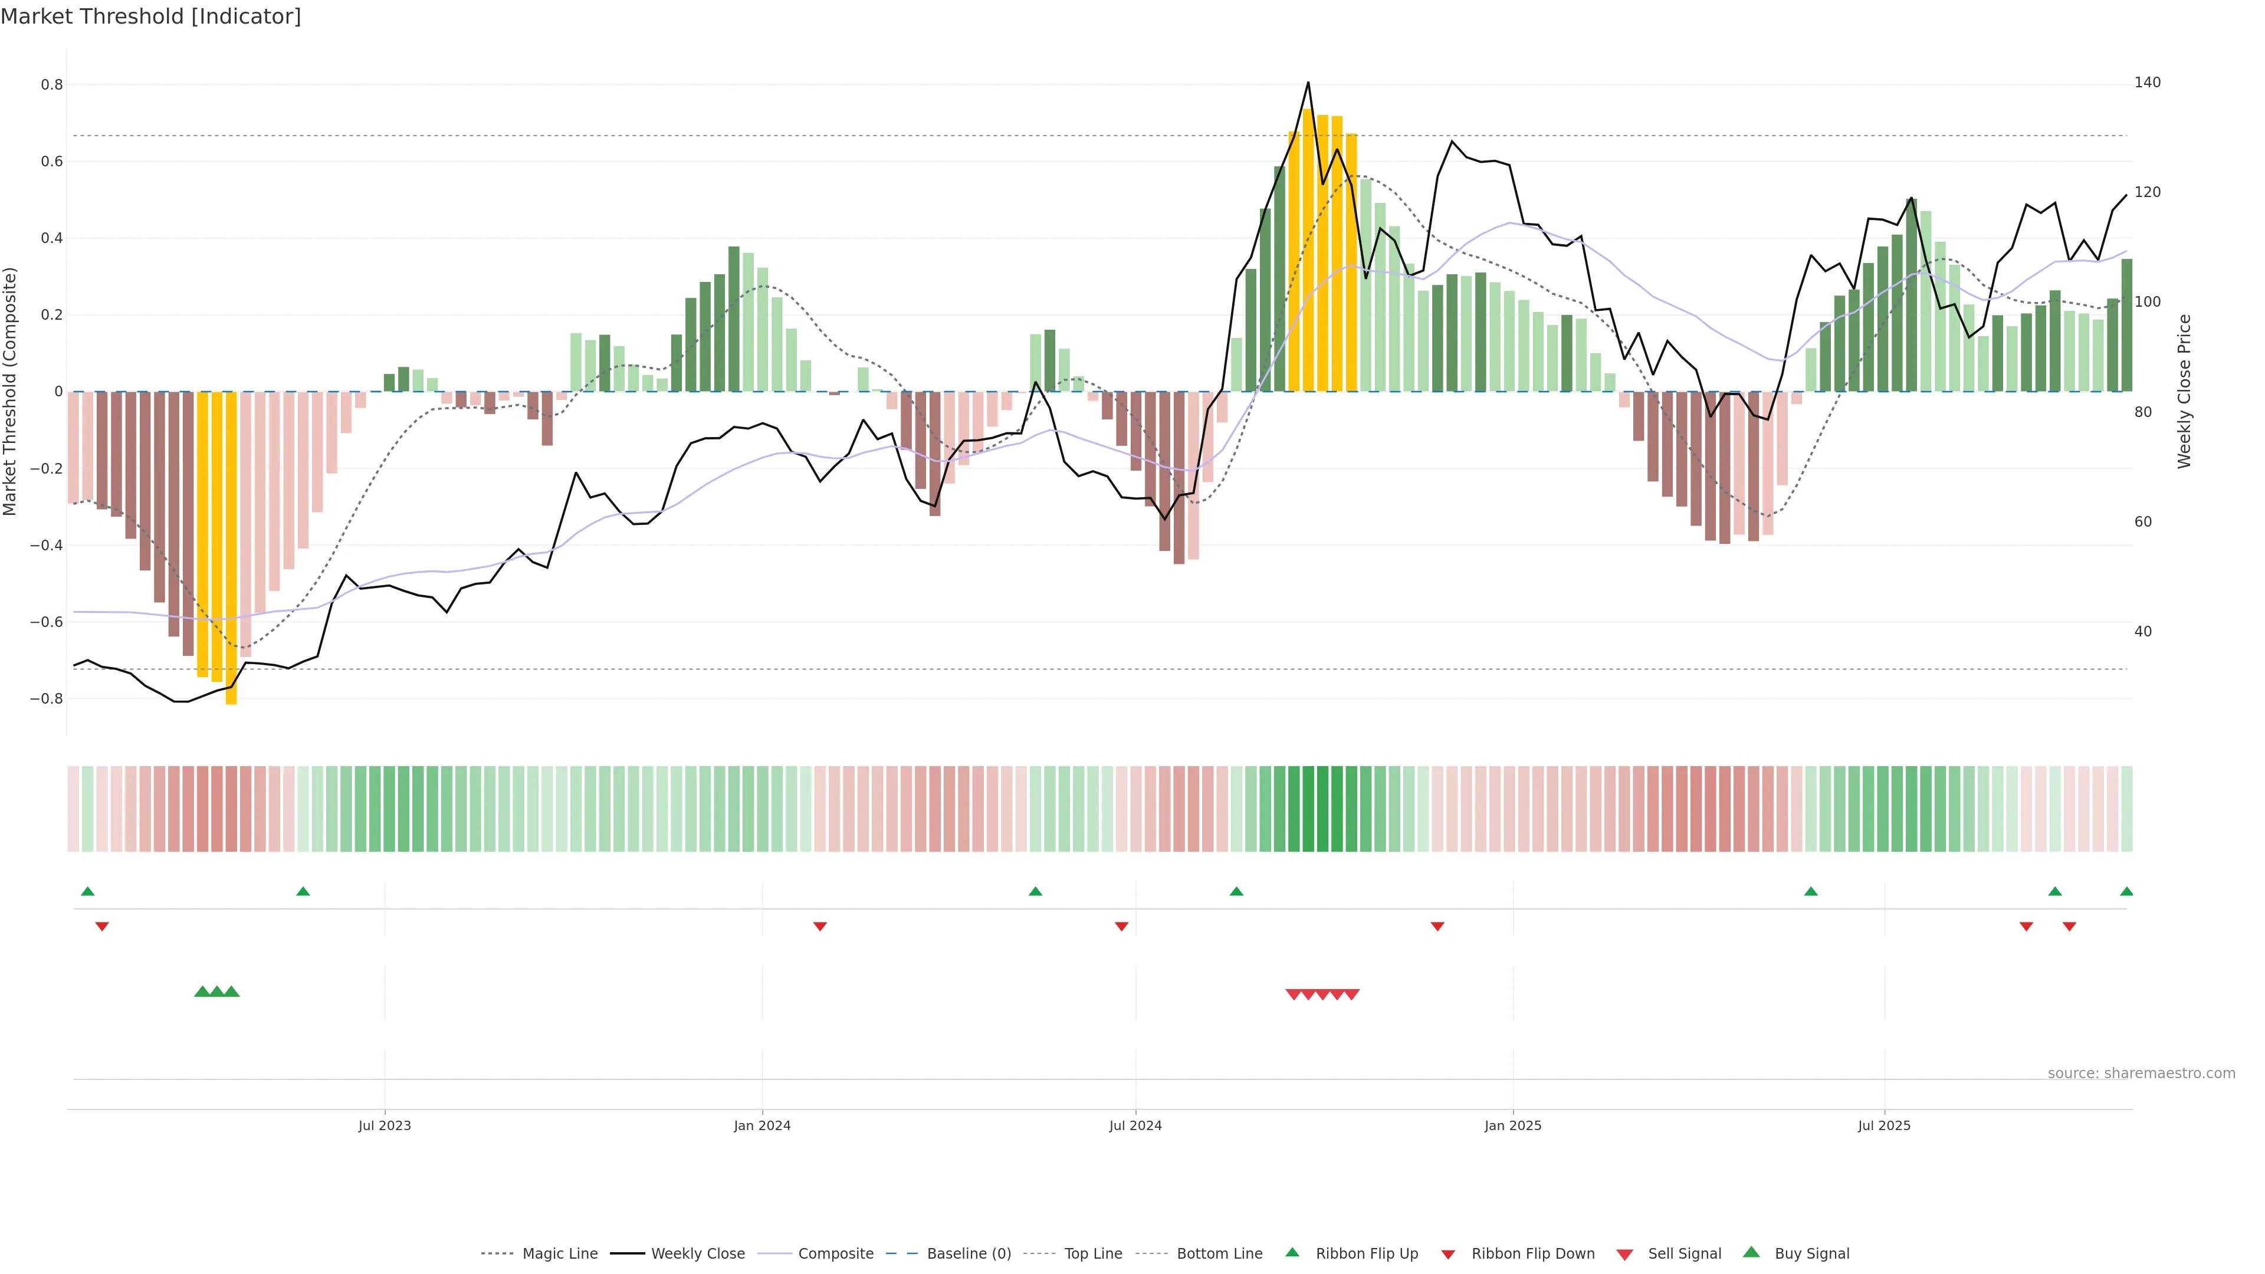Click Ribbon Flip Down legend triangle icon
This screenshot has height=1274, width=2265.
1448,1255
